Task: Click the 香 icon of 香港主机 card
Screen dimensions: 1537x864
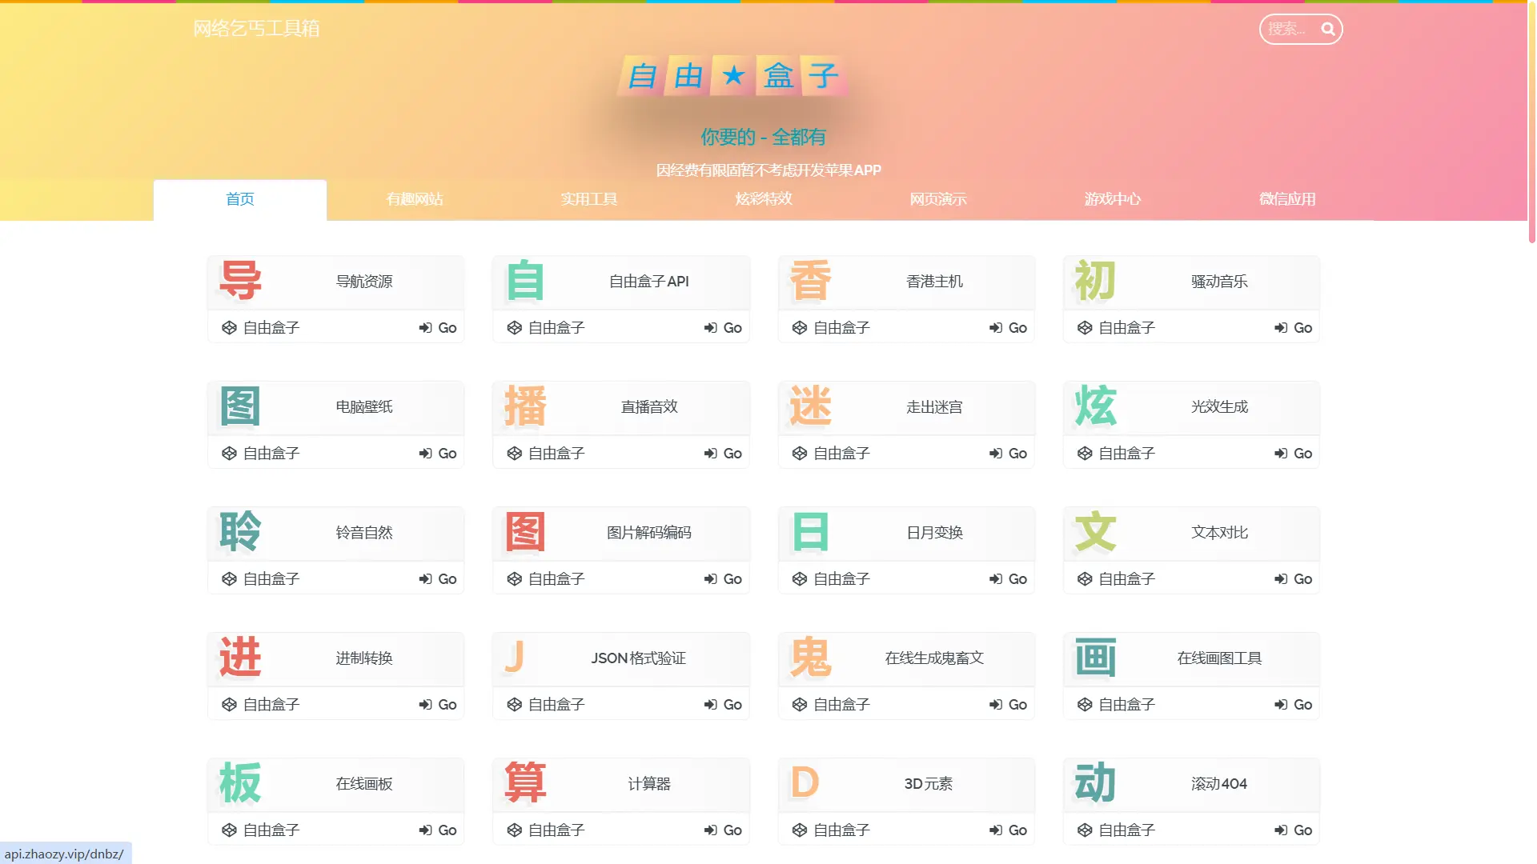Action: [810, 281]
